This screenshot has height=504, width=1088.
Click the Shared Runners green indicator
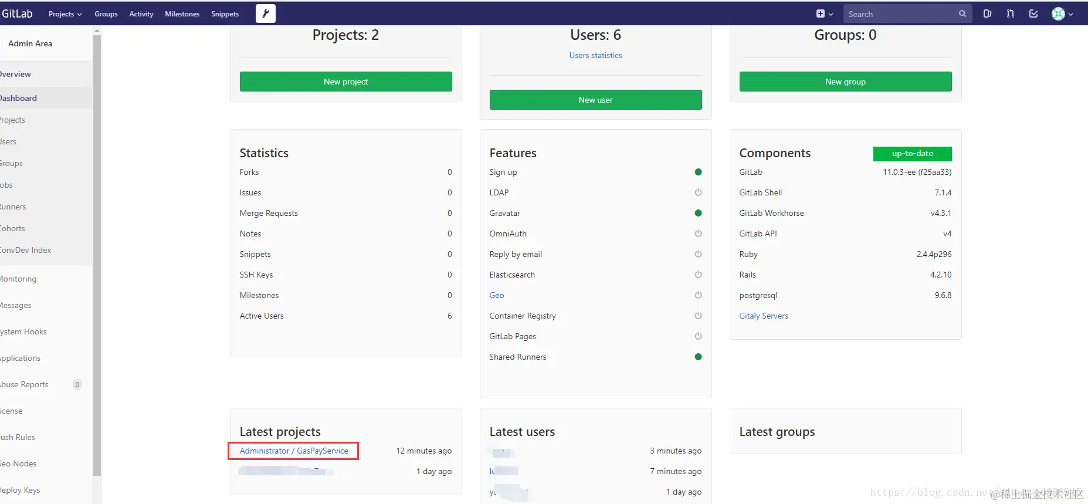[x=698, y=357]
